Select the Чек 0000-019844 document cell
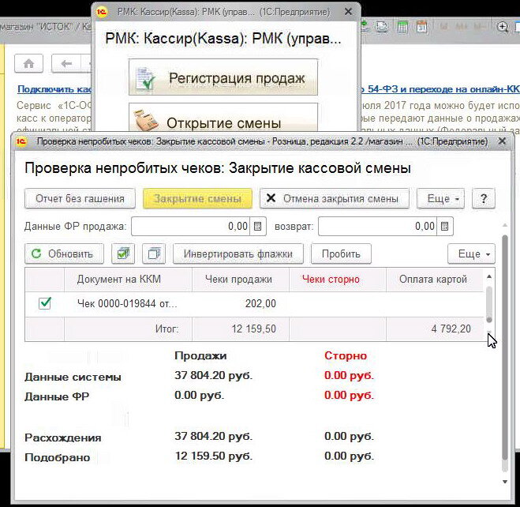 pos(128,303)
